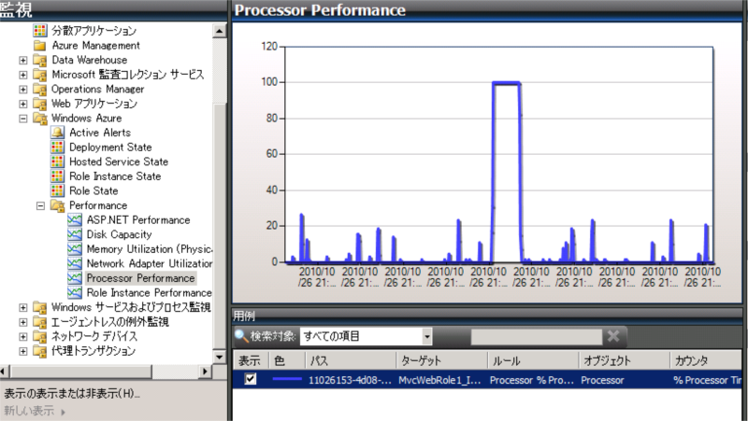Click the ASP.NET Performance chart icon

[75, 220]
